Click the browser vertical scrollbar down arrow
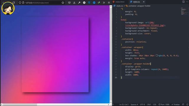This screenshot has width=189, height=106. pos(111,102)
